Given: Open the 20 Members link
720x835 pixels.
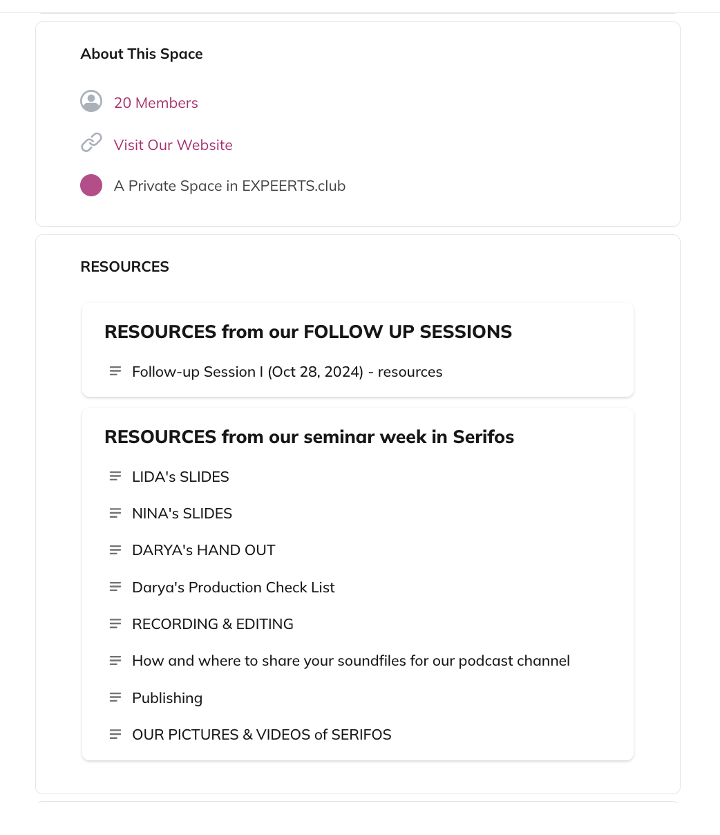Looking at the screenshot, I should tap(155, 103).
